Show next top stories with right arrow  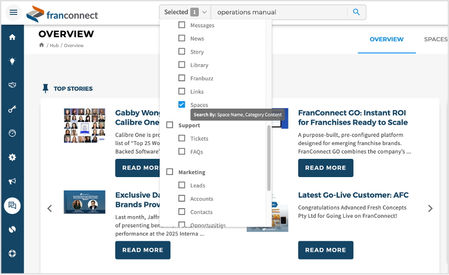coord(430,209)
